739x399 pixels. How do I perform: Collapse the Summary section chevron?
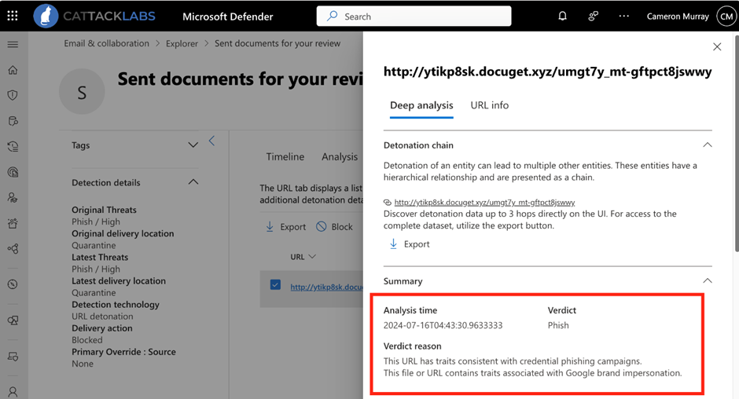pos(708,280)
